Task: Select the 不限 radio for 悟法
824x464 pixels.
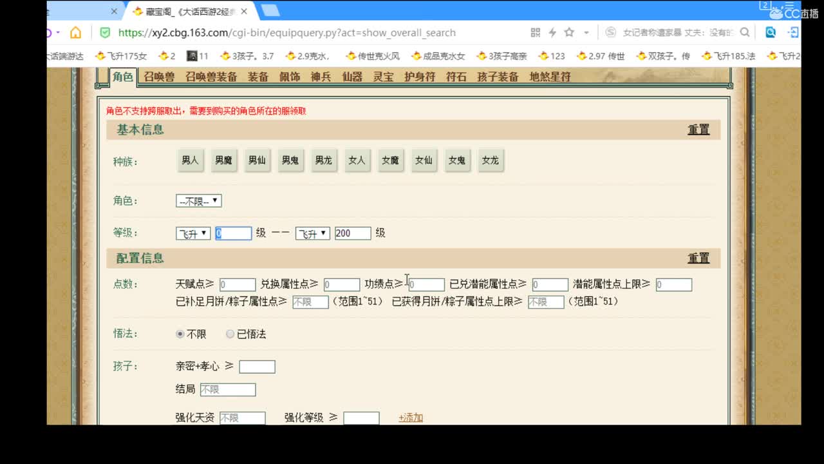Action: [x=180, y=334]
